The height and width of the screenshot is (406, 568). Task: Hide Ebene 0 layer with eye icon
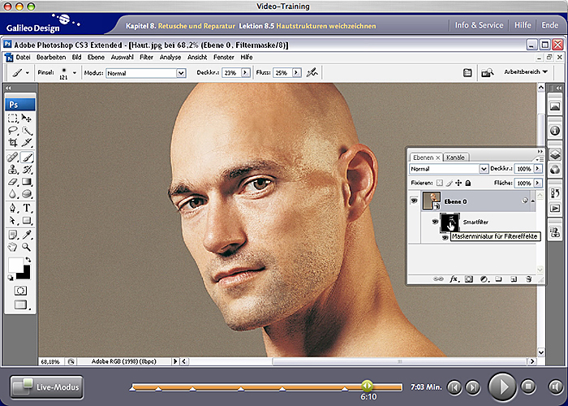[x=414, y=200]
